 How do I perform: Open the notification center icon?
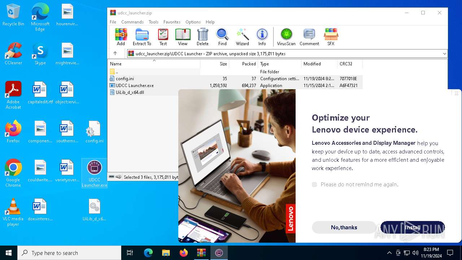click(x=450, y=253)
